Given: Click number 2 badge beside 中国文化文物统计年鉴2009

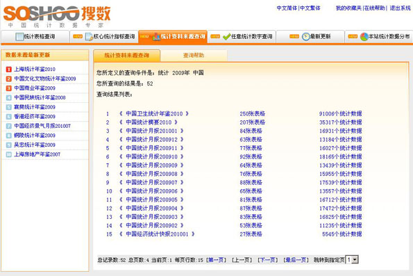Looking at the screenshot, I should pos(9,79).
